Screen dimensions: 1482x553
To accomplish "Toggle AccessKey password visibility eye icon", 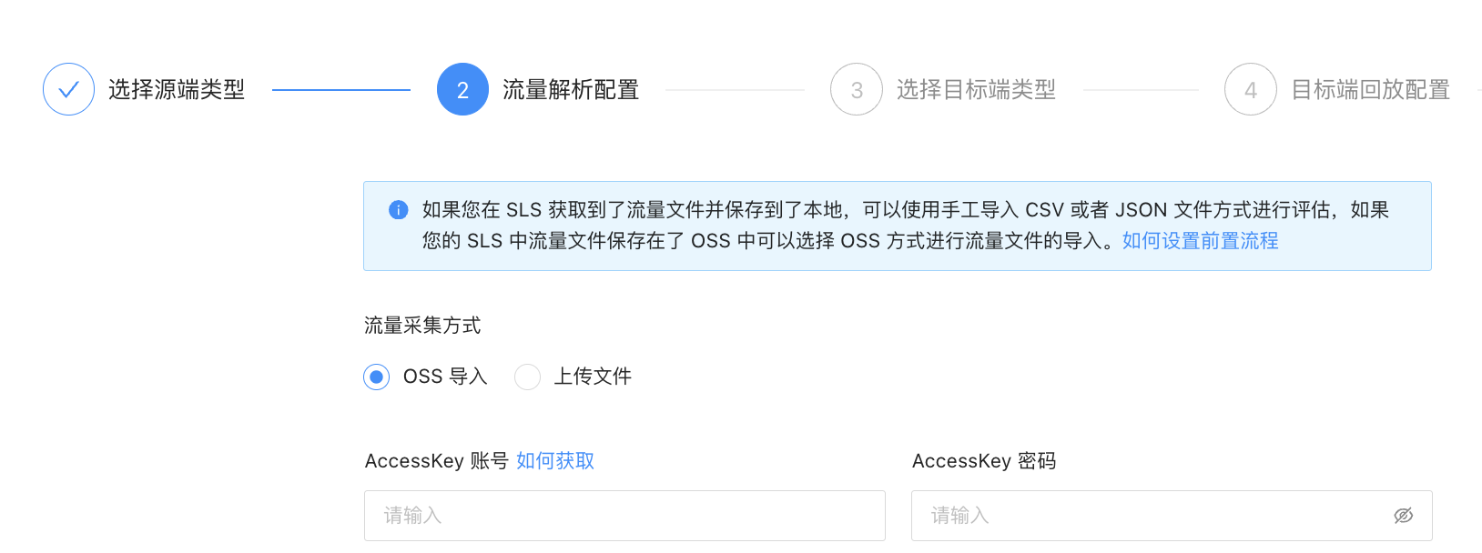I will click(x=1403, y=516).
